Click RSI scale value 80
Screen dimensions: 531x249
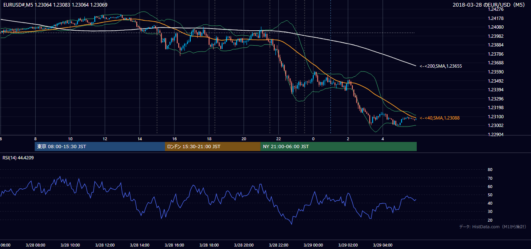[x=490, y=170]
